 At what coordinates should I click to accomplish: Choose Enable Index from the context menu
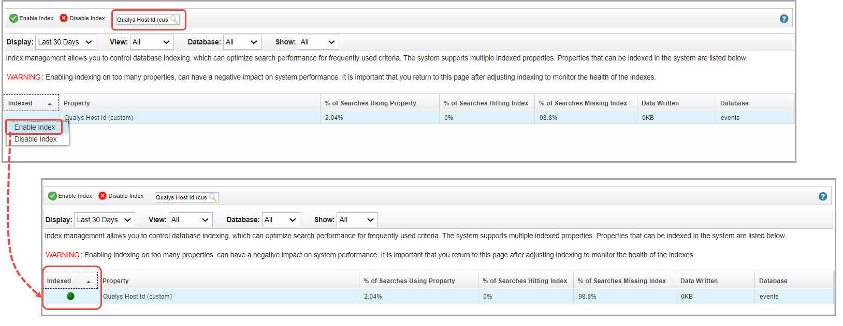point(35,127)
